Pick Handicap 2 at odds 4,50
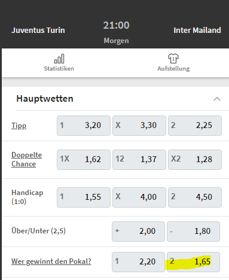 [195, 197]
